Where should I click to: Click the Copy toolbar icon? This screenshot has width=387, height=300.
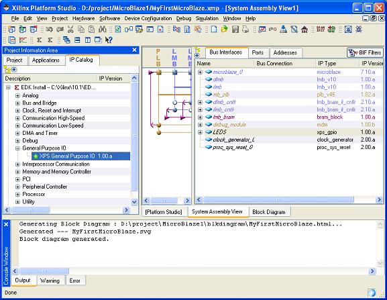point(81,30)
